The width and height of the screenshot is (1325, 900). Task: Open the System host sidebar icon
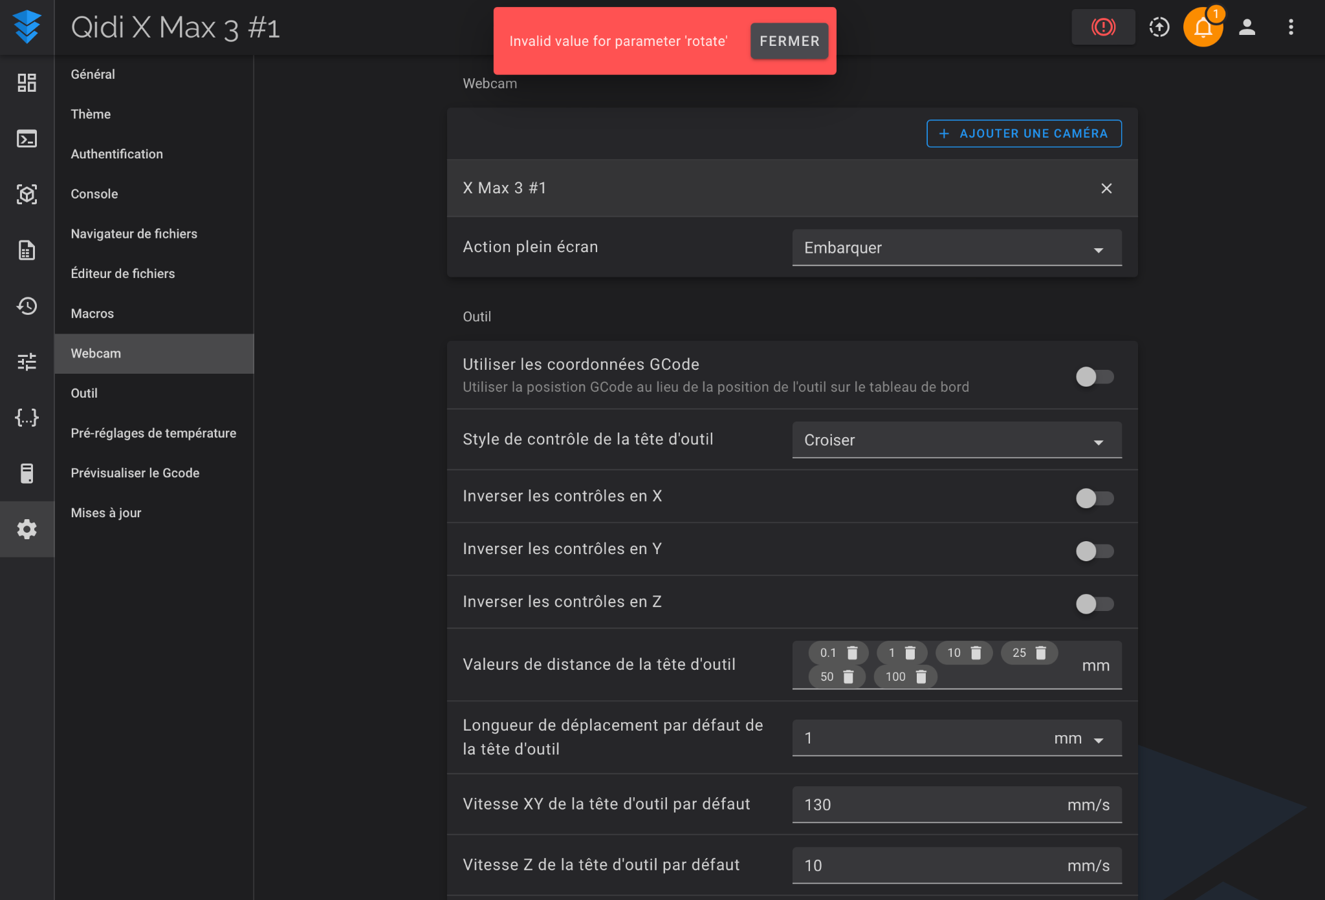pos(27,473)
